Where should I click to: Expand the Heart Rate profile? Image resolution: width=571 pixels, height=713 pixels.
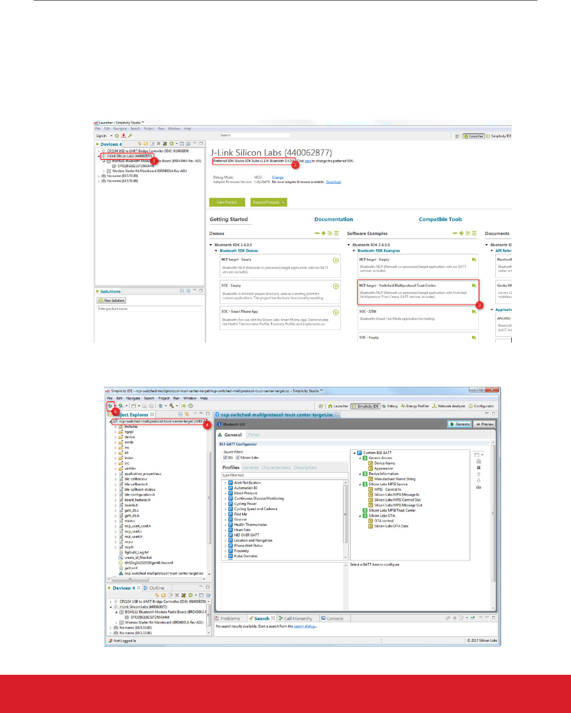[225, 530]
